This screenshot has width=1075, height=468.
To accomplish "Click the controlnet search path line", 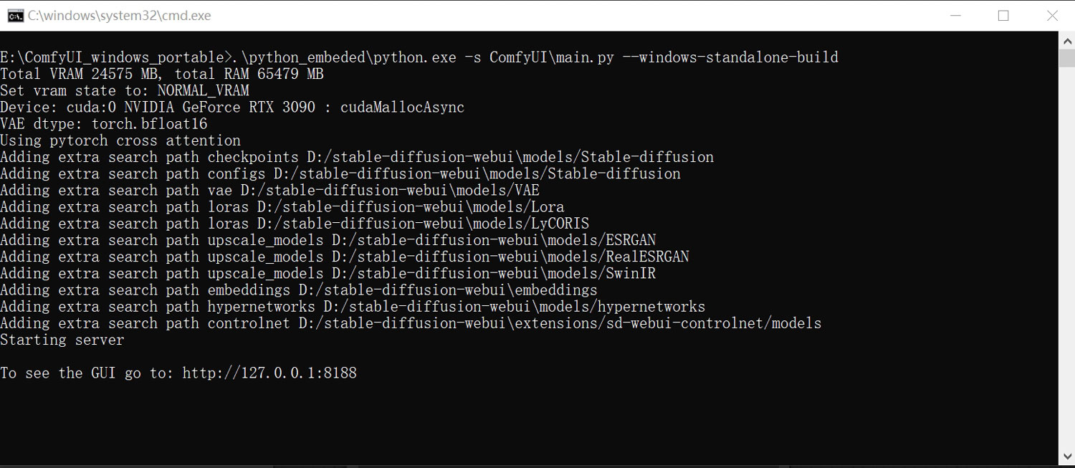I will [x=411, y=323].
